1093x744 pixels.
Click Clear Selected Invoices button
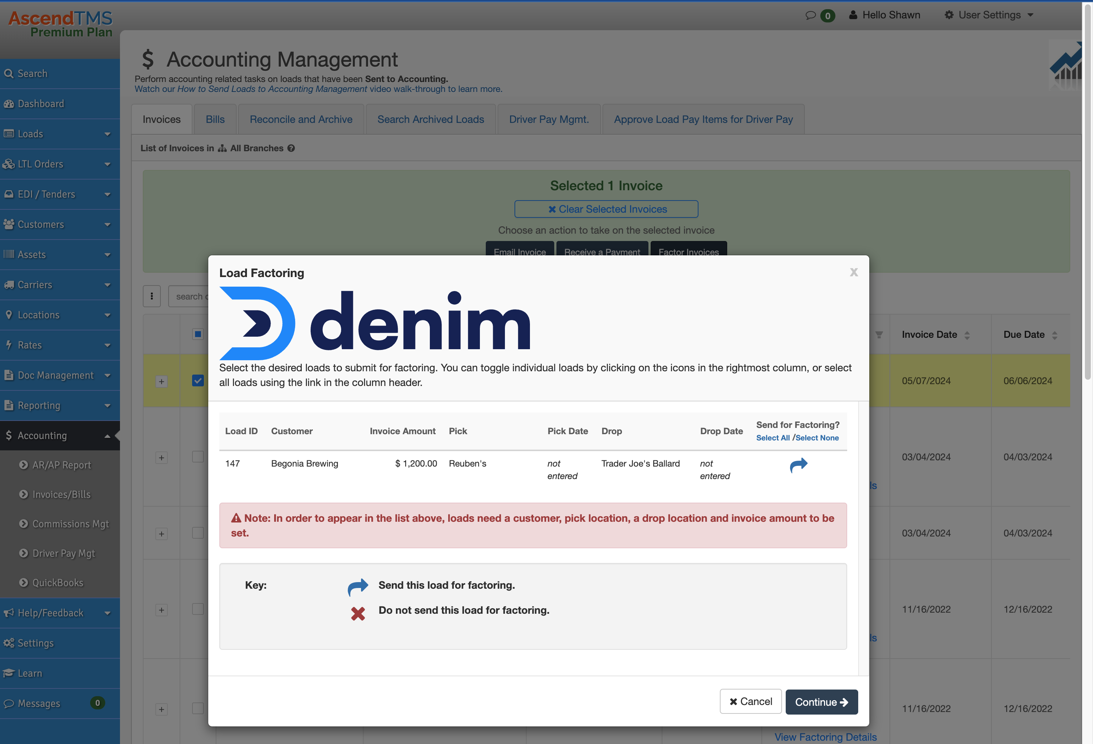pos(606,209)
